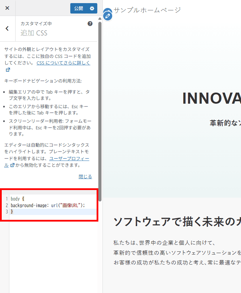
Task: Open the CSS についてさらに詳しく link
Action: pyautogui.click(x=63, y=63)
